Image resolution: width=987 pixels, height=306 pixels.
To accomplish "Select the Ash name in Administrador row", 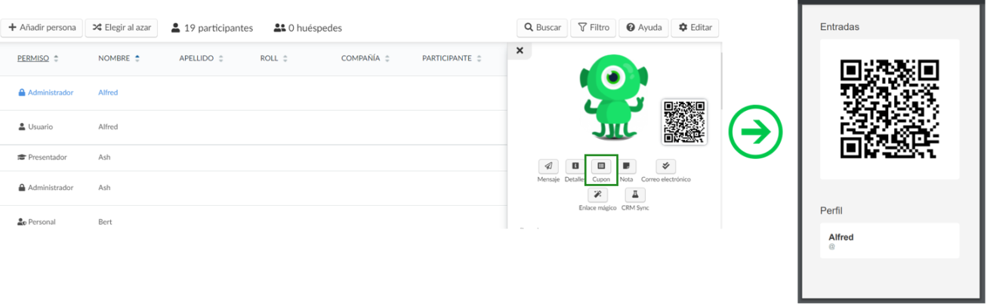I will click(x=104, y=188).
